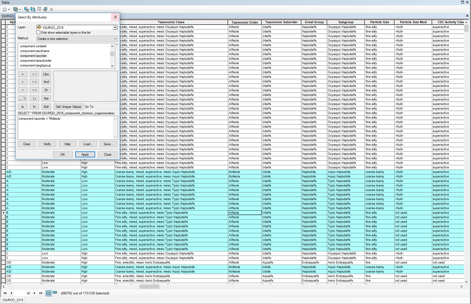Click the table's horizontal scrollbar thumb

[x=149, y=287]
